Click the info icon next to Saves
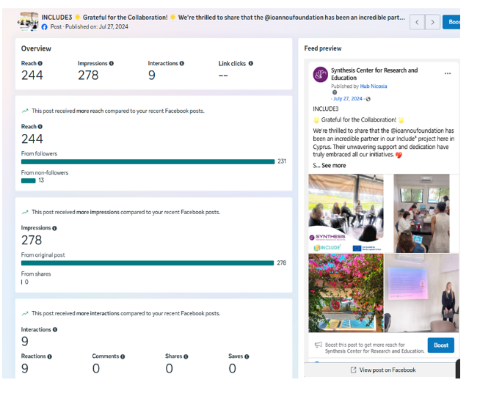The width and height of the screenshot is (480, 396). pos(247,356)
